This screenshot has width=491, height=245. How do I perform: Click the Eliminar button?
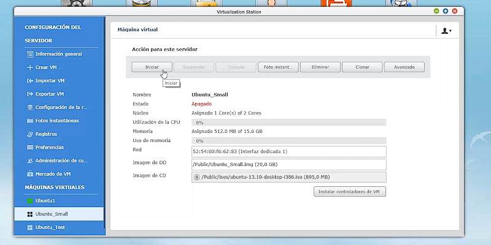click(x=320, y=67)
